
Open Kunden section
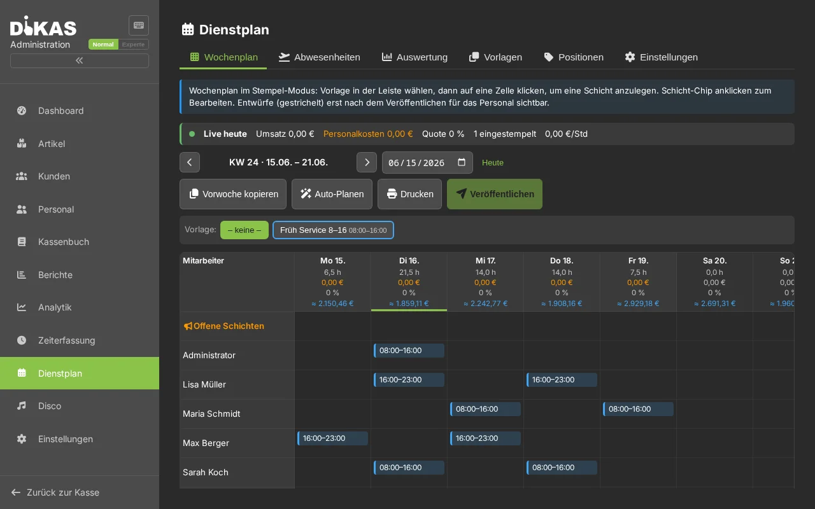80,176
